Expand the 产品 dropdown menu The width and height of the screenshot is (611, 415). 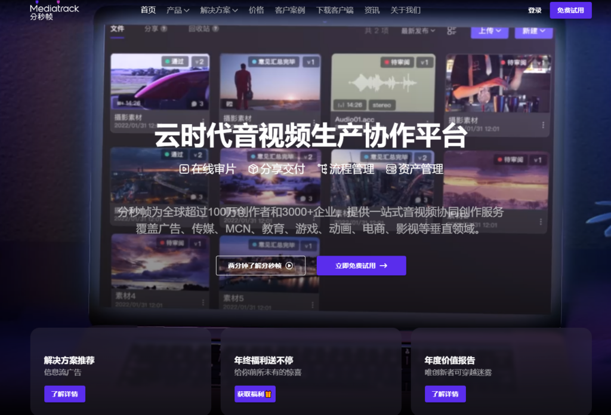coord(178,10)
